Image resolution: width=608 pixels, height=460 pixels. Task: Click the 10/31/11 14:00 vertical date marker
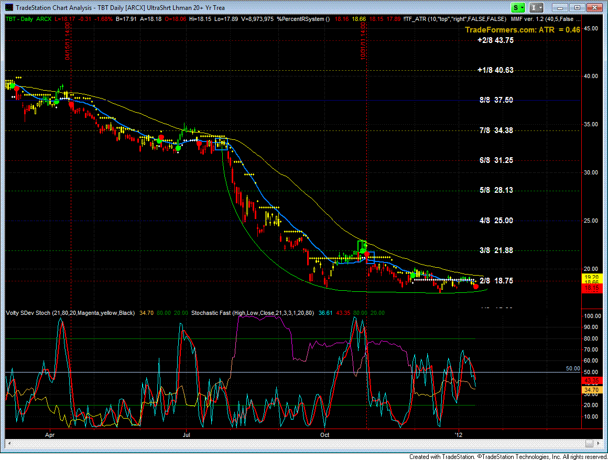(x=363, y=41)
